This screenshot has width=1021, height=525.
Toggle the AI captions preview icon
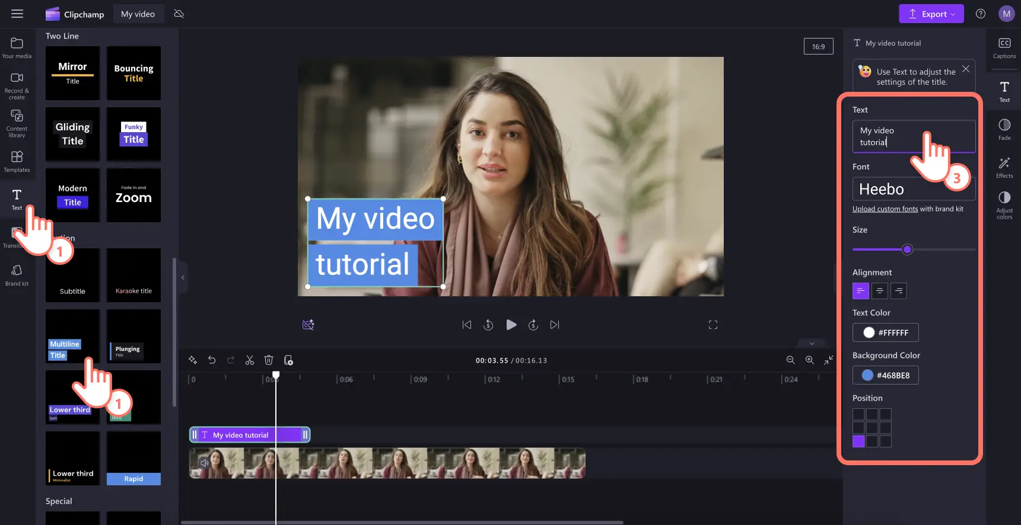[308, 325]
